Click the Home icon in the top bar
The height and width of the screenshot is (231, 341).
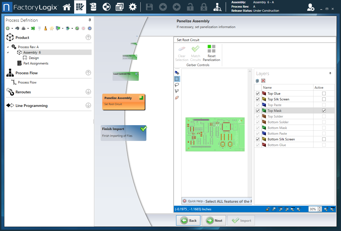(67, 7)
